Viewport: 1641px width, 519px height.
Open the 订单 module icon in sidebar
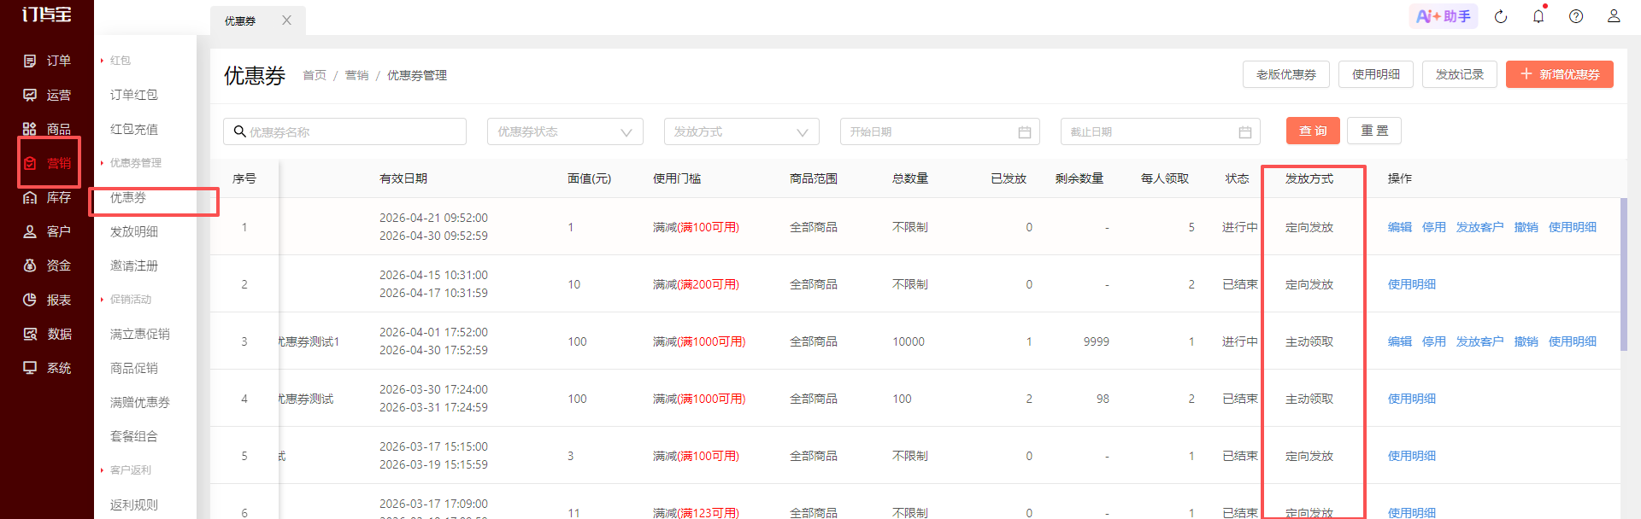click(30, 61)
